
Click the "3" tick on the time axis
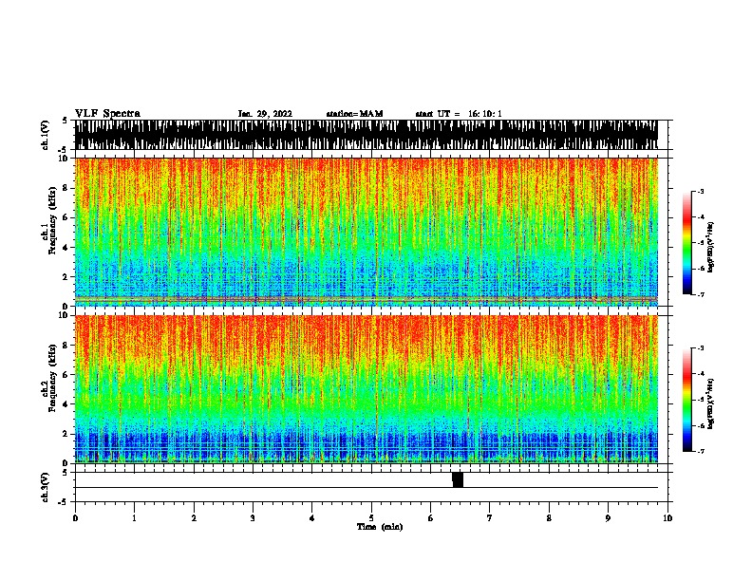[253, 518]
